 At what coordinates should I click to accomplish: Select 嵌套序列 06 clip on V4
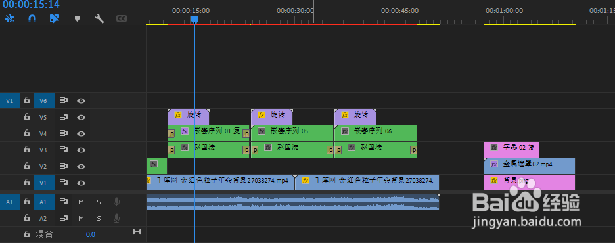(x=375, y=133)
